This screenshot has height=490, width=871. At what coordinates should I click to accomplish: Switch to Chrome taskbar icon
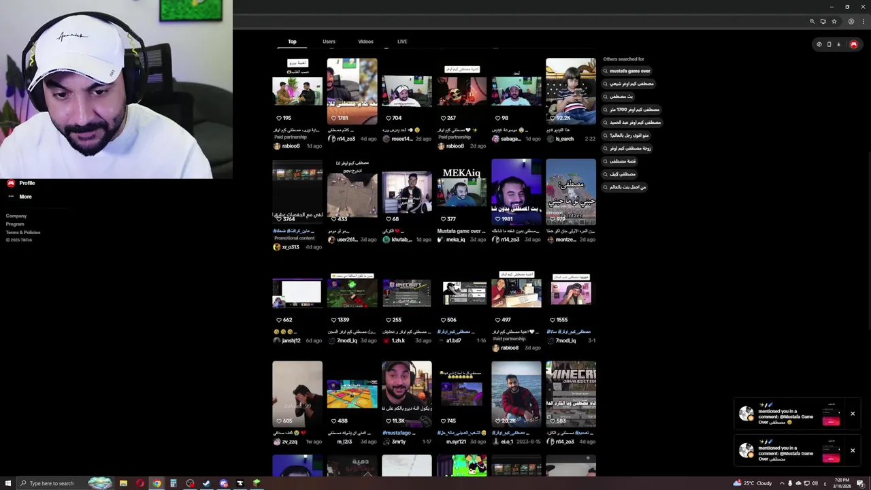click(x=157, y=483)
